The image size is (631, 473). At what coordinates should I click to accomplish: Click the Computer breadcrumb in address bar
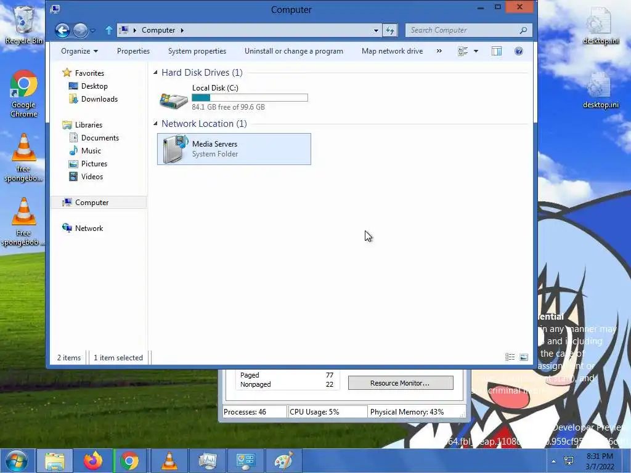coord(158,30)
